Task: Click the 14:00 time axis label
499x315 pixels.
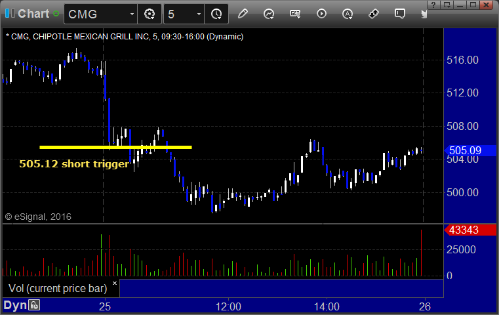Action: pyautogui.click(x=327, y=306)
